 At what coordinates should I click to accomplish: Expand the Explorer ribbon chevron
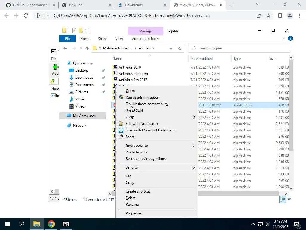click(284, 39)
